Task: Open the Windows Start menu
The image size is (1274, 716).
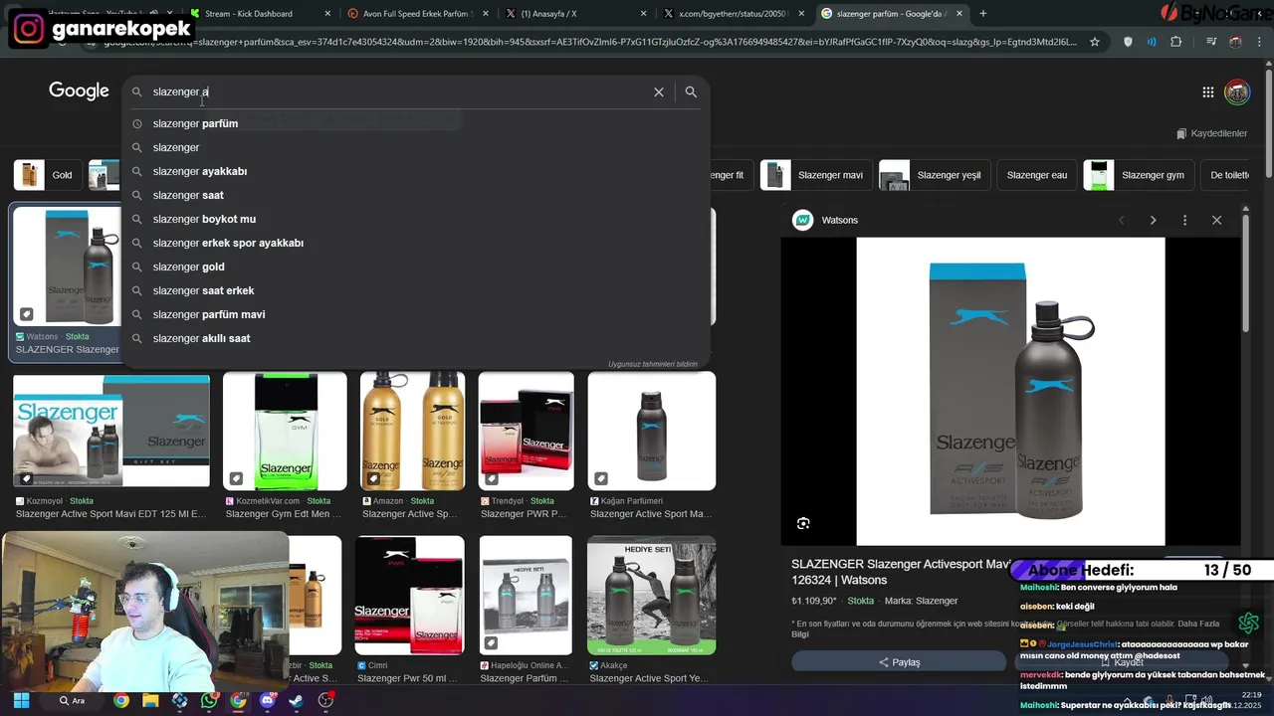Action: (x=21, y=700)
